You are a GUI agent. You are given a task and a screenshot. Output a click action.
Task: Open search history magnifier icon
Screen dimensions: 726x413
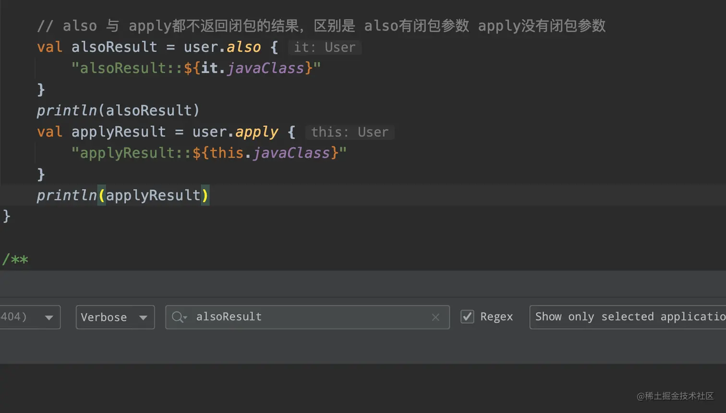pos(179,317)
